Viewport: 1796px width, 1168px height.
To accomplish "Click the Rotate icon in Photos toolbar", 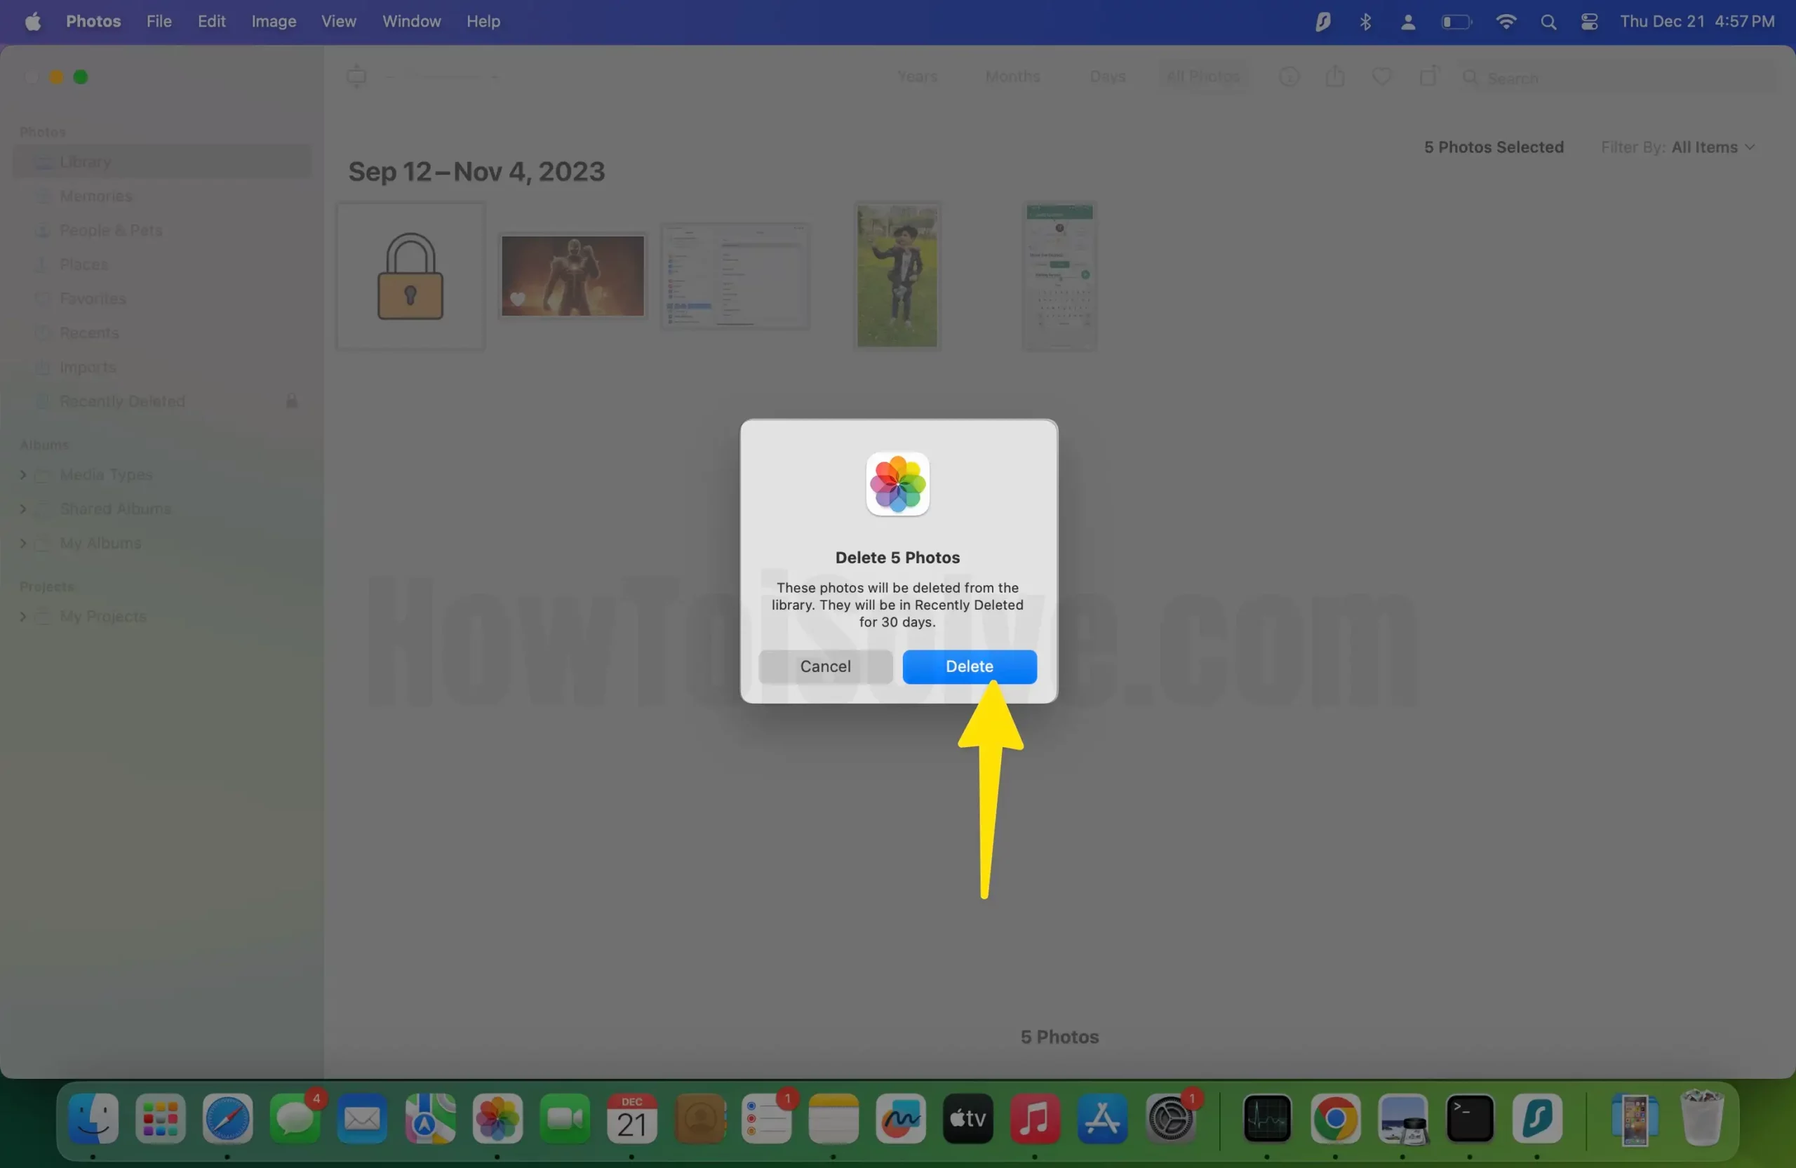I will (x=1428, y=76).
